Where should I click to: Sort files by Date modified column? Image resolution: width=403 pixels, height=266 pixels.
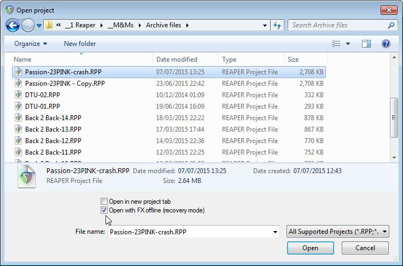click(177, 60)
